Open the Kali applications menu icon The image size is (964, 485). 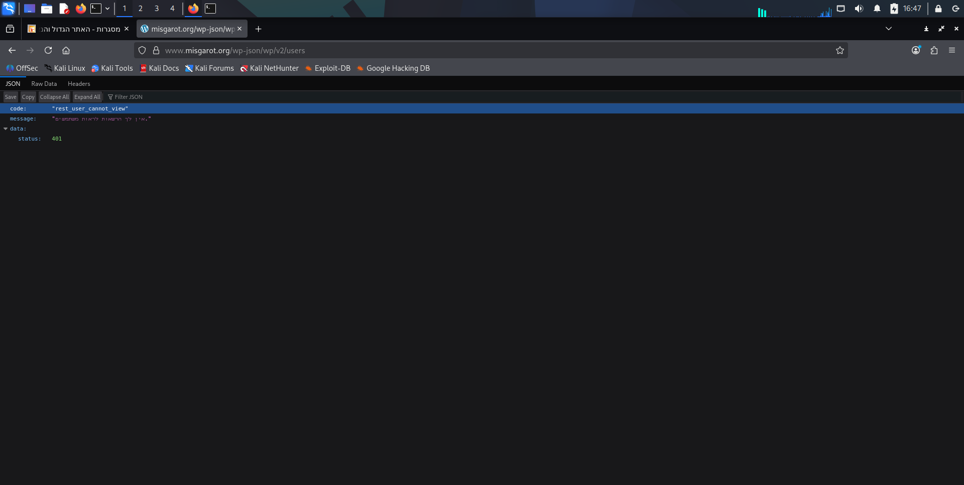point(9,9)
